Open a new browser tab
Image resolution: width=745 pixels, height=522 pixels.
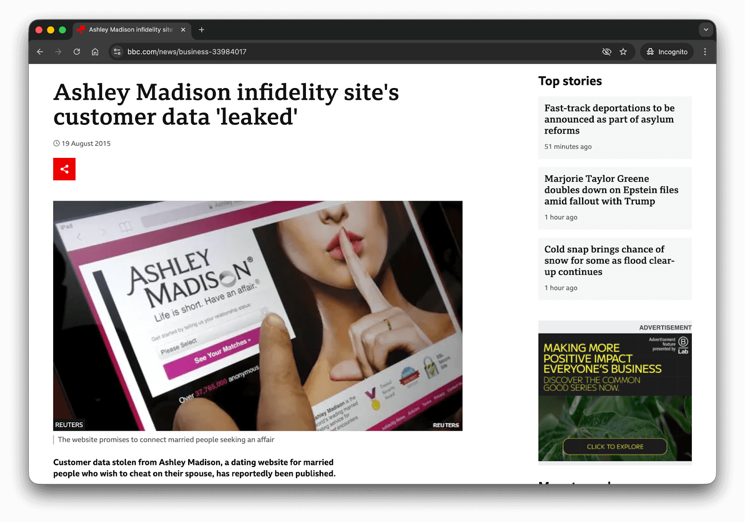(202, 30)
